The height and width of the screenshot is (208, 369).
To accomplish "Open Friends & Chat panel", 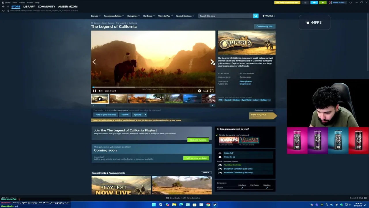I will point(358,198).
